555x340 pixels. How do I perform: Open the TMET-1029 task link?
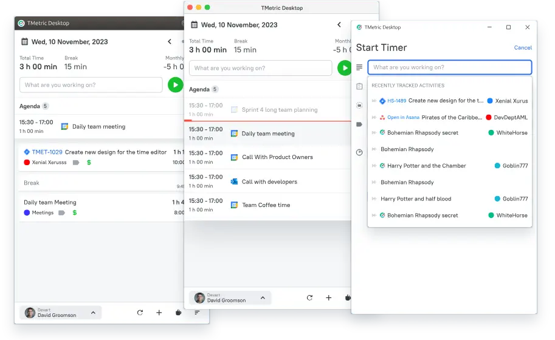click(47, 152)
